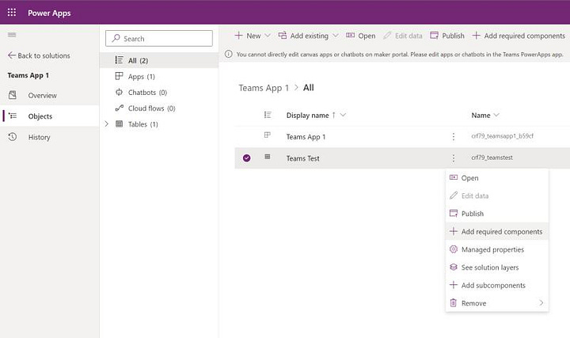Select Apps (1) in object tree
This screenshot has width=570, height=338.
point(142,76)
